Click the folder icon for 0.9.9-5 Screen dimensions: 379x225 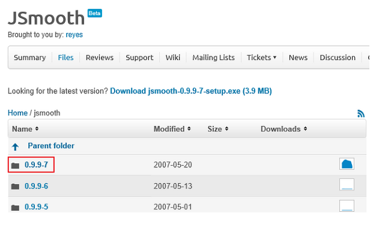coord(15,208)
